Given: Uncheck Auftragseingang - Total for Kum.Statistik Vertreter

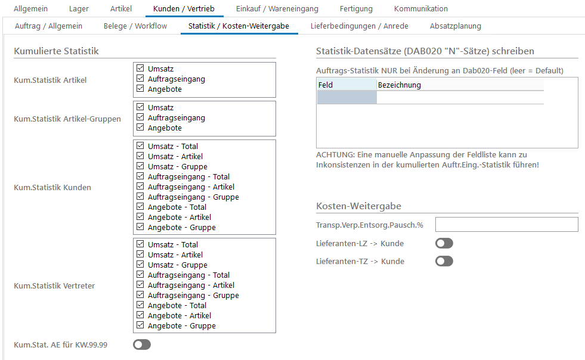Looking at the screenshot, I should click(x=140, y=275).
